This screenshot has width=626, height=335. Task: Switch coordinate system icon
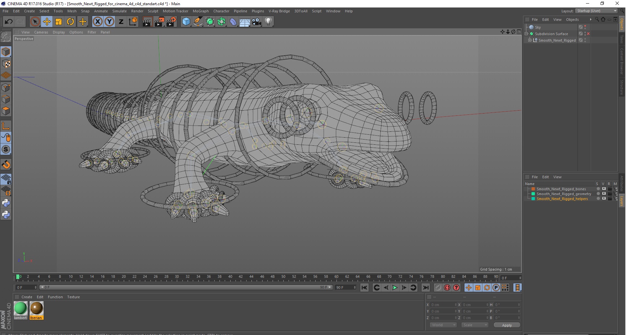133,22
